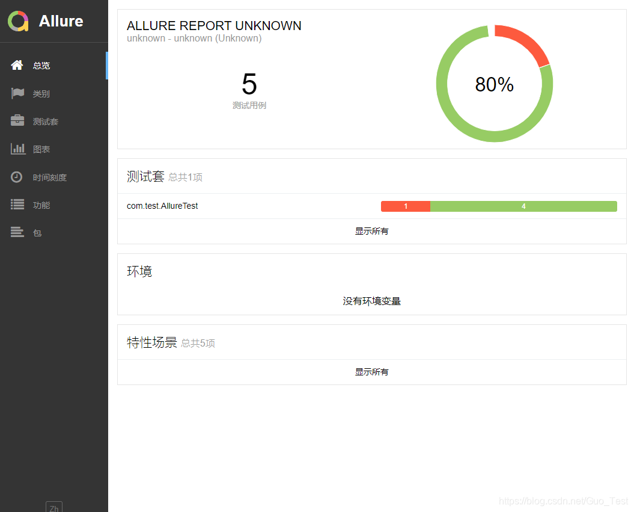Viewport: 634px width, 512px height.
Task: Open the 类别 categories menu item
Action: [53, 93]
